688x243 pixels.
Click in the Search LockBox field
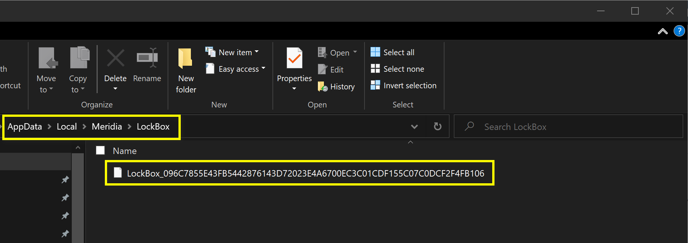[x=568, y=127]
